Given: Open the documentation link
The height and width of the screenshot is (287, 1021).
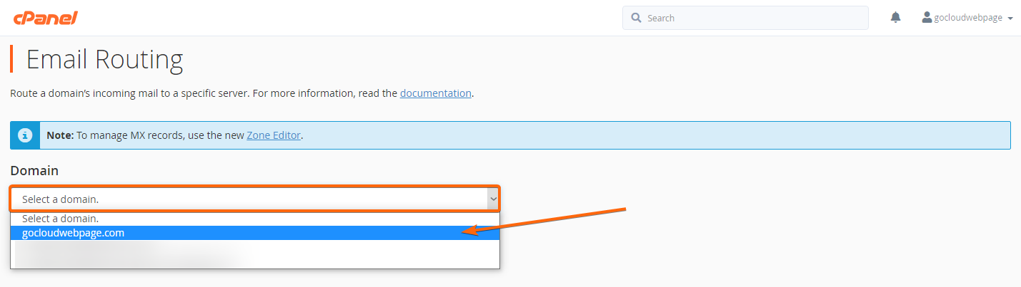Looking at the screenshot, I should pos(435,93).
